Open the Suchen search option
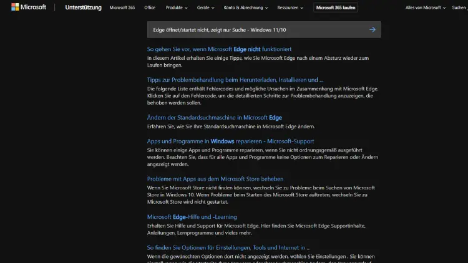This screenshot has width=468, height=263. (459, 7)
